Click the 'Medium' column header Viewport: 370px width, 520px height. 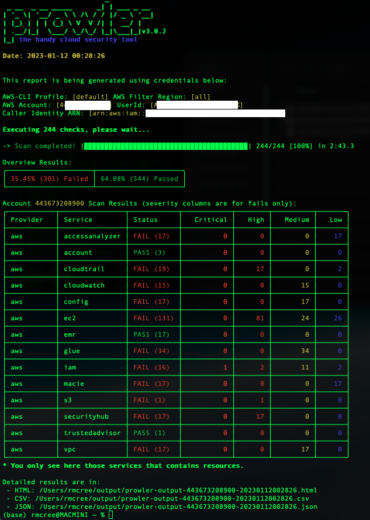[297, 220]
